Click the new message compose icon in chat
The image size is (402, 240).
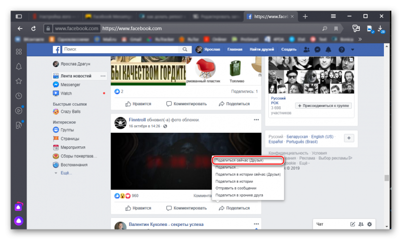(353, 224)
